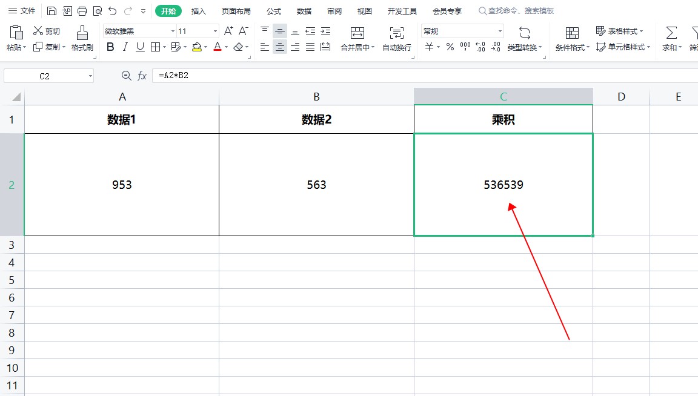Toggle bold formatting
Viewport: 698px width, 396px height.
[x=110, y=47]
